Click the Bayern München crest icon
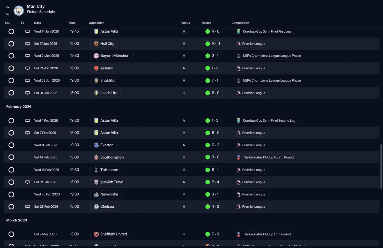This screenshot has width=383, height=248. pos(96,56)
